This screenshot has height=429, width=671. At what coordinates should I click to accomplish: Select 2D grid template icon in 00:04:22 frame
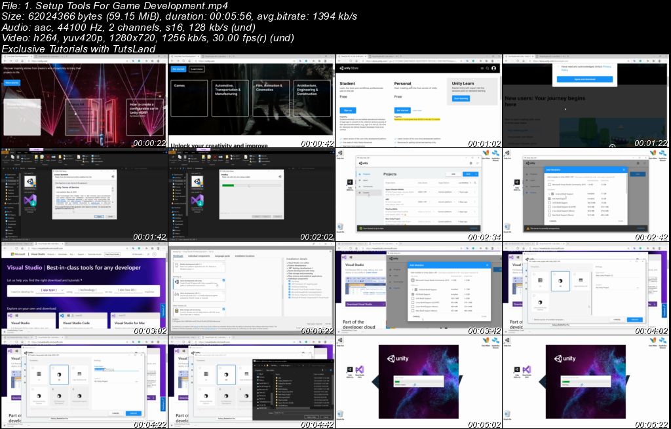(x=39, y=375)
